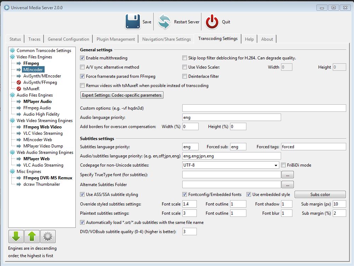Viewport: 354px width, 266px height.
Task: Toggle Automatically load srt/sub subtitles checkbox
Action: (x=82, y=222)
